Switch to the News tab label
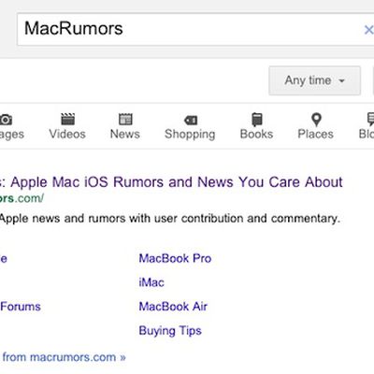 pyautogui.click(x=125, y=134)
